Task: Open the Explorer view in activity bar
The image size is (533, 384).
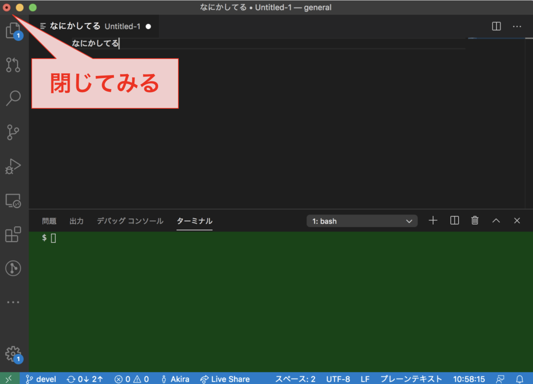Action: [13, 31]
